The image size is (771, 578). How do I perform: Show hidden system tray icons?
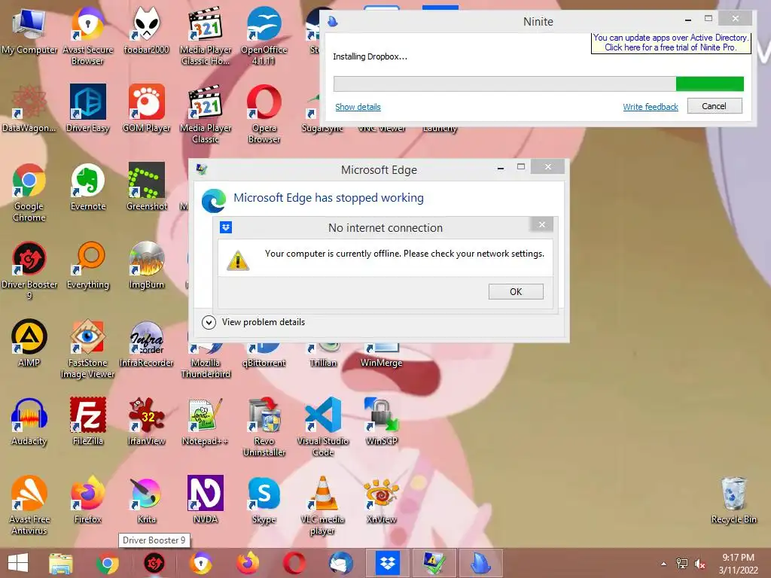coord(664,564)
